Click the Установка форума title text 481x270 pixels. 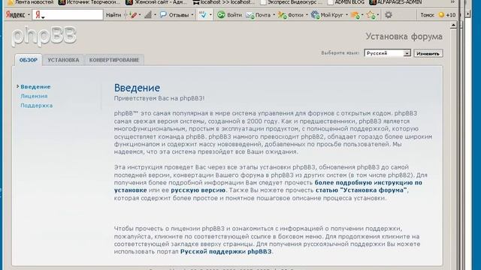404,37
